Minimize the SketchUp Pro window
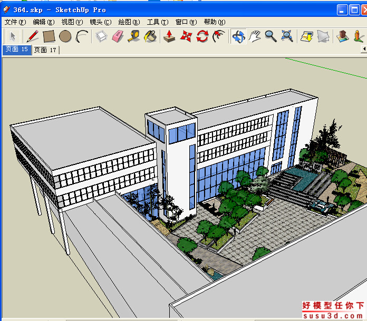 [342, 10]
